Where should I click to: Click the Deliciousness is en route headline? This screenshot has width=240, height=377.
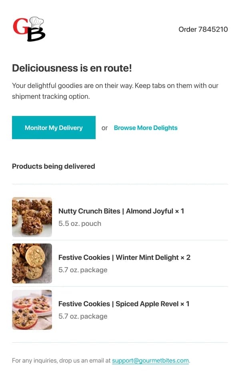click(x=72, y=68)
